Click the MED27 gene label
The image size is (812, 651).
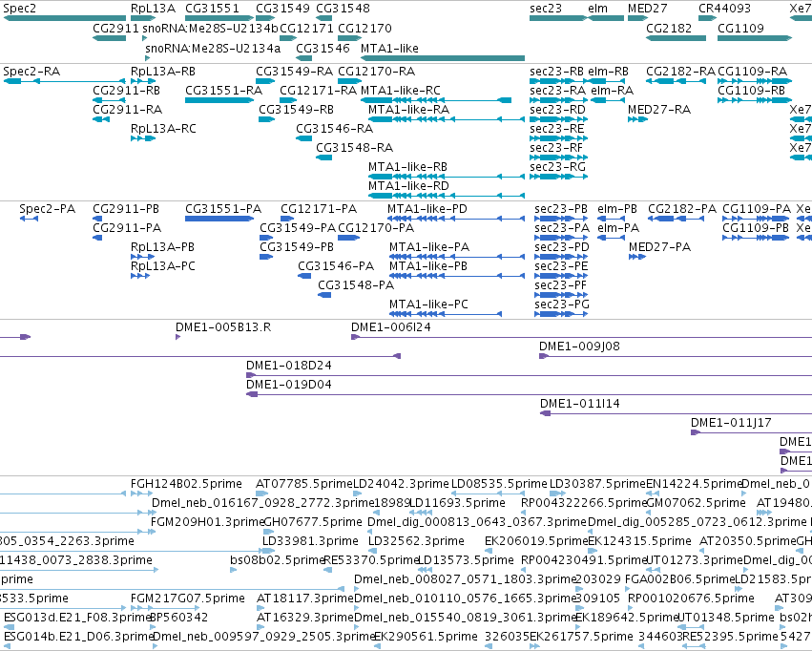[647, 9]
